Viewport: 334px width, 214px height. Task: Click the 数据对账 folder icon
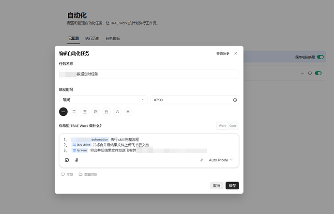80,174
